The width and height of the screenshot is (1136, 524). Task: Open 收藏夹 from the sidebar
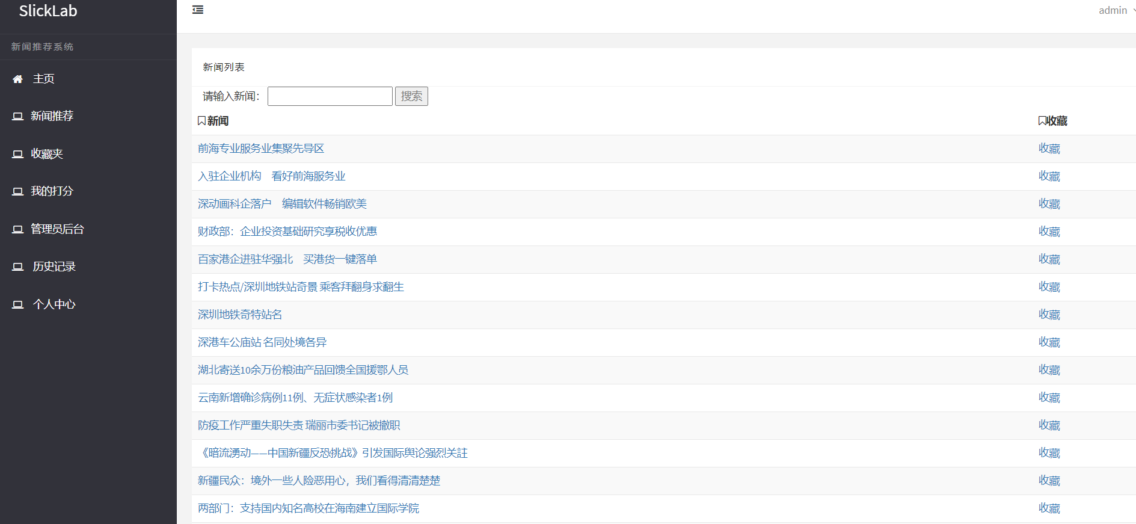[x=47, y=154]
